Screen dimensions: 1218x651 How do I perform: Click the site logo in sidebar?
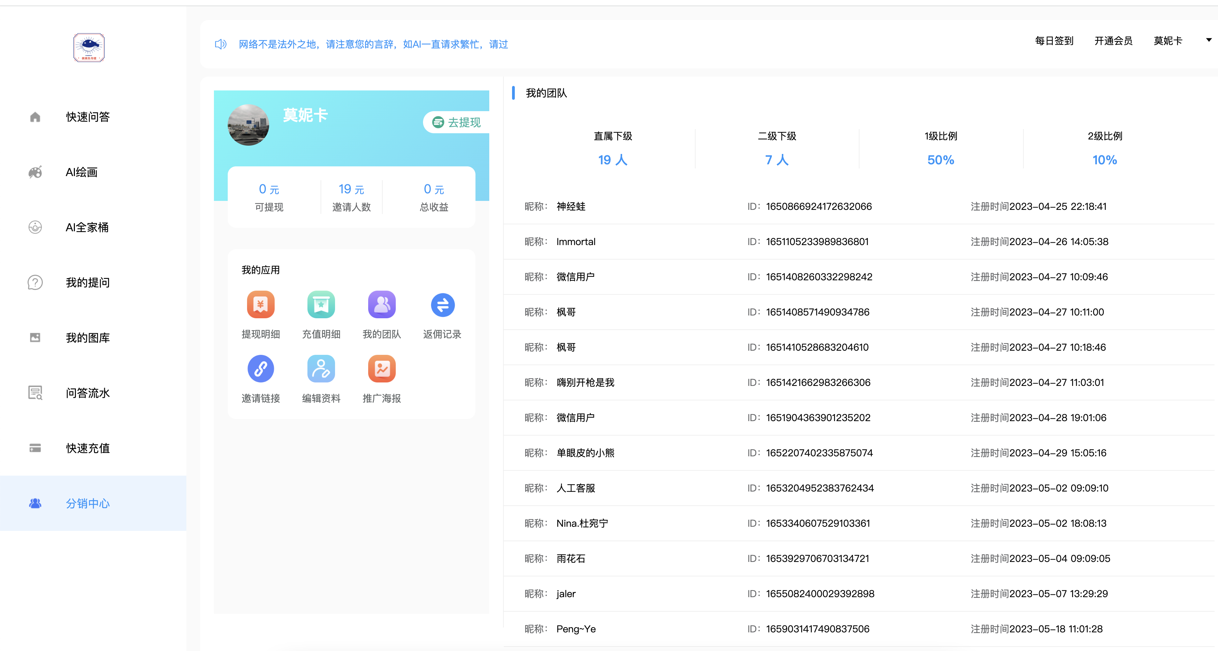click(x=89, y=47)
